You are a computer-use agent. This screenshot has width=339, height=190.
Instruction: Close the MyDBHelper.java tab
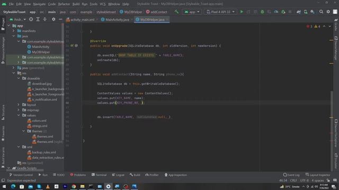coord(167,20)
